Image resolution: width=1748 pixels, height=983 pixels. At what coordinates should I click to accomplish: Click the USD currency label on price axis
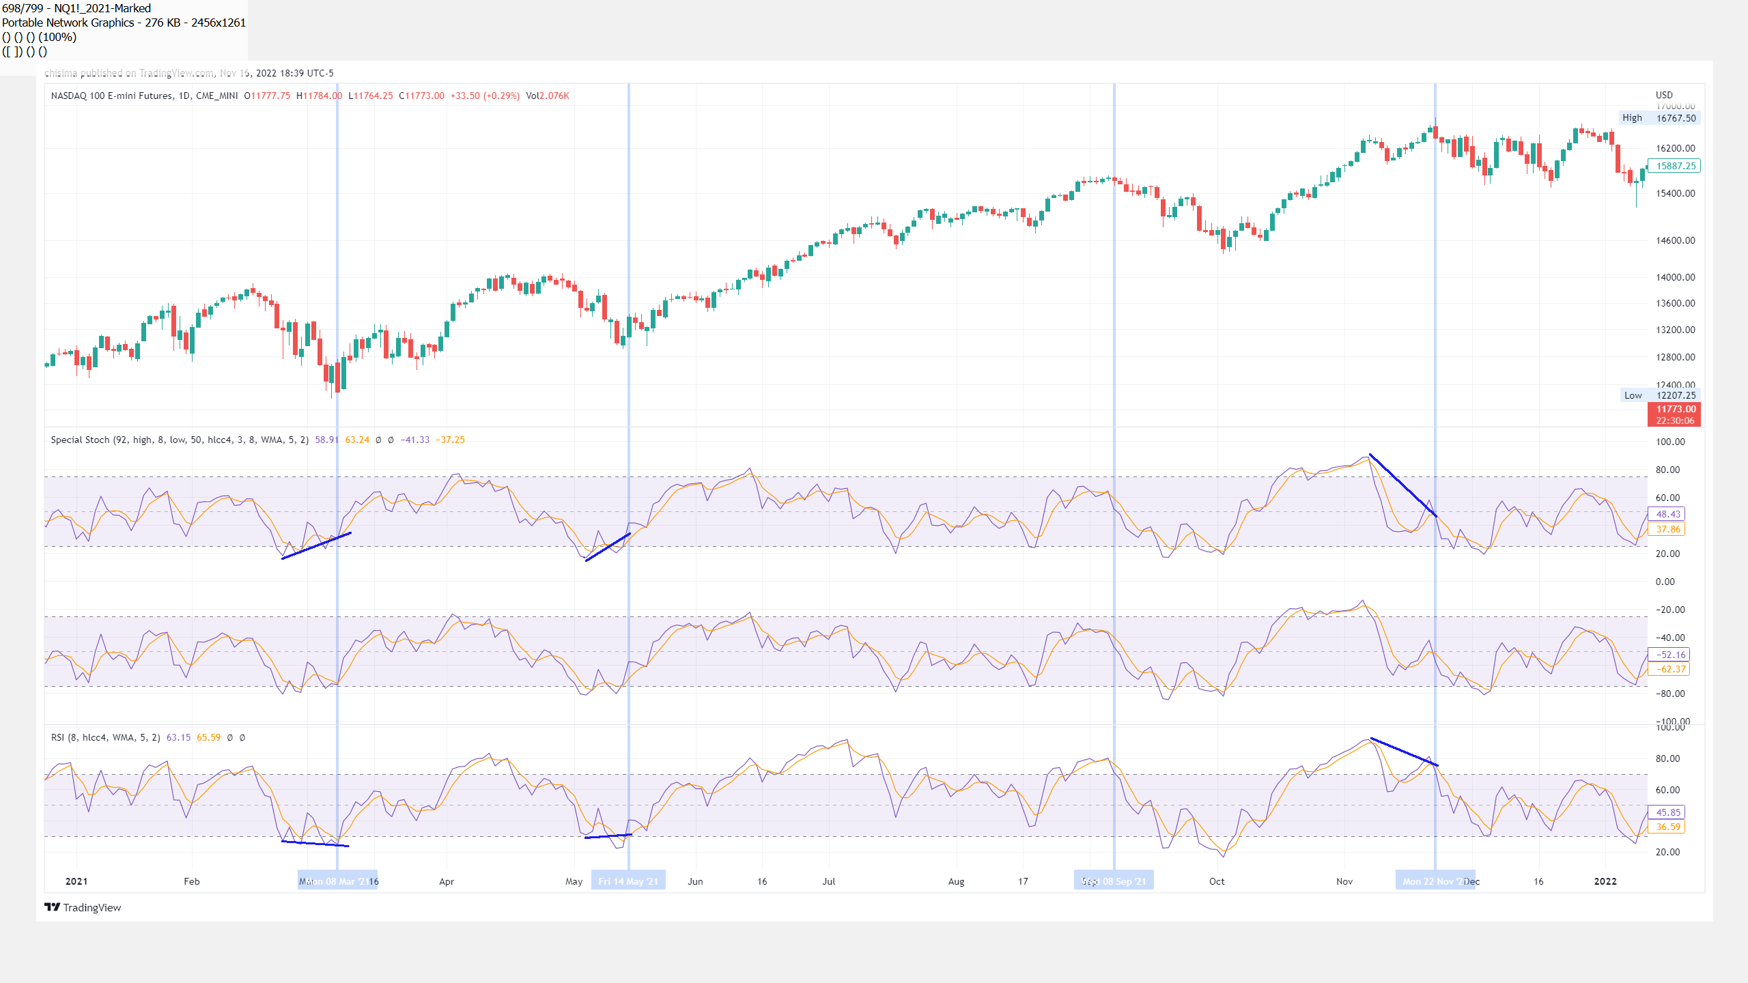1664,95
